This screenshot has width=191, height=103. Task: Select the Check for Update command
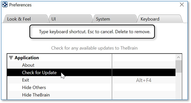click(39, 73)
